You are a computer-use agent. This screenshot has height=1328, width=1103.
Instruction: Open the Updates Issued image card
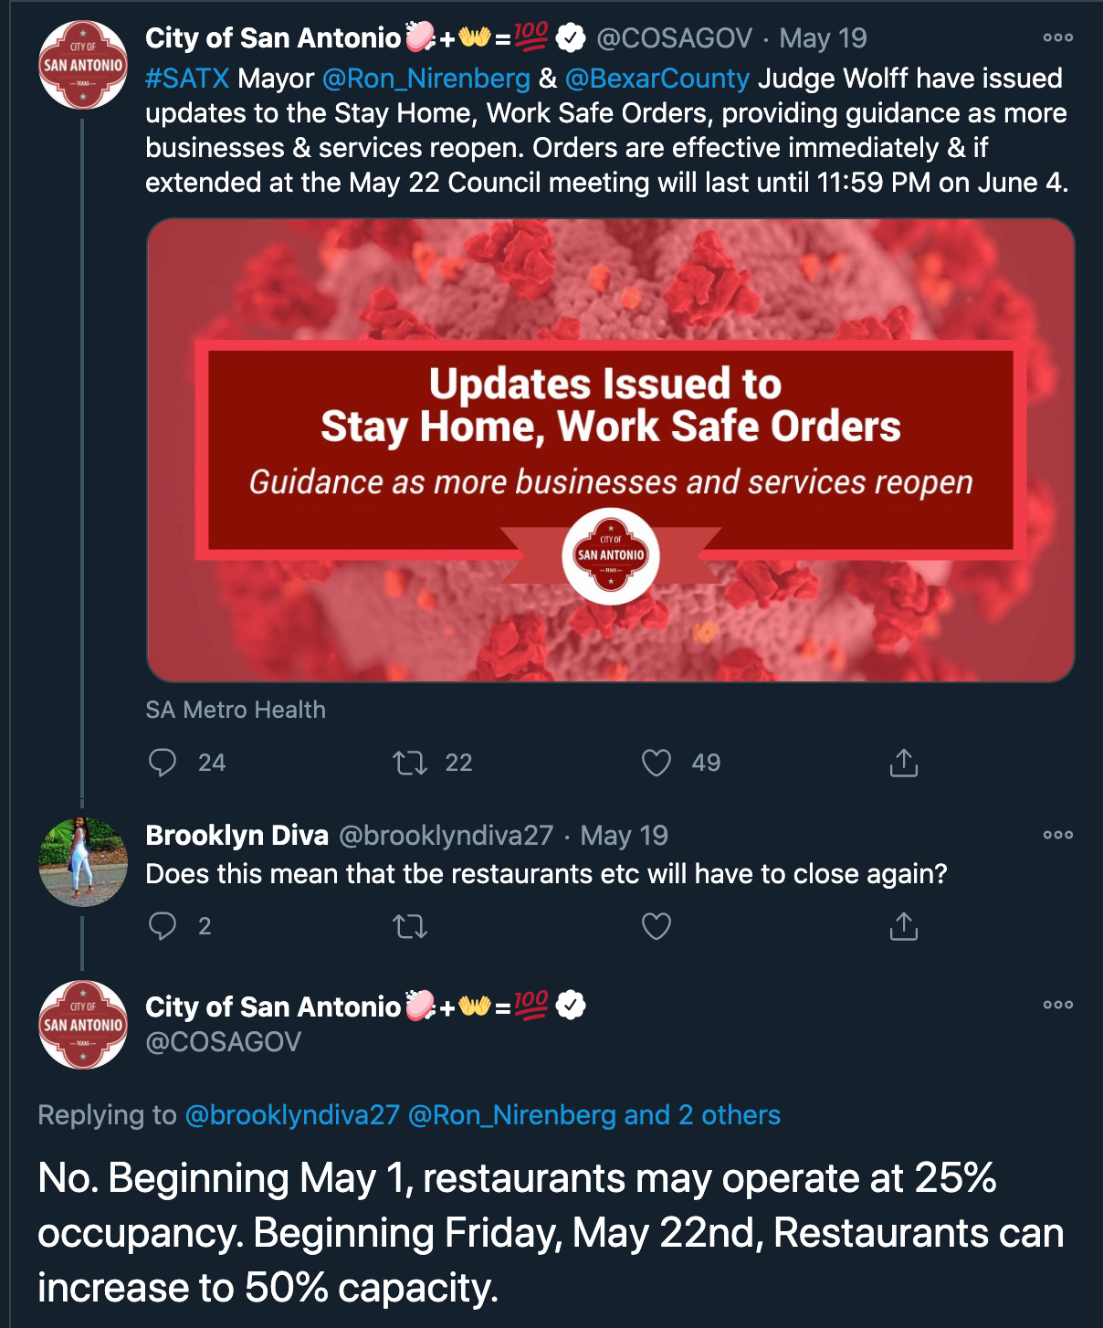click(x=610, y=449)
